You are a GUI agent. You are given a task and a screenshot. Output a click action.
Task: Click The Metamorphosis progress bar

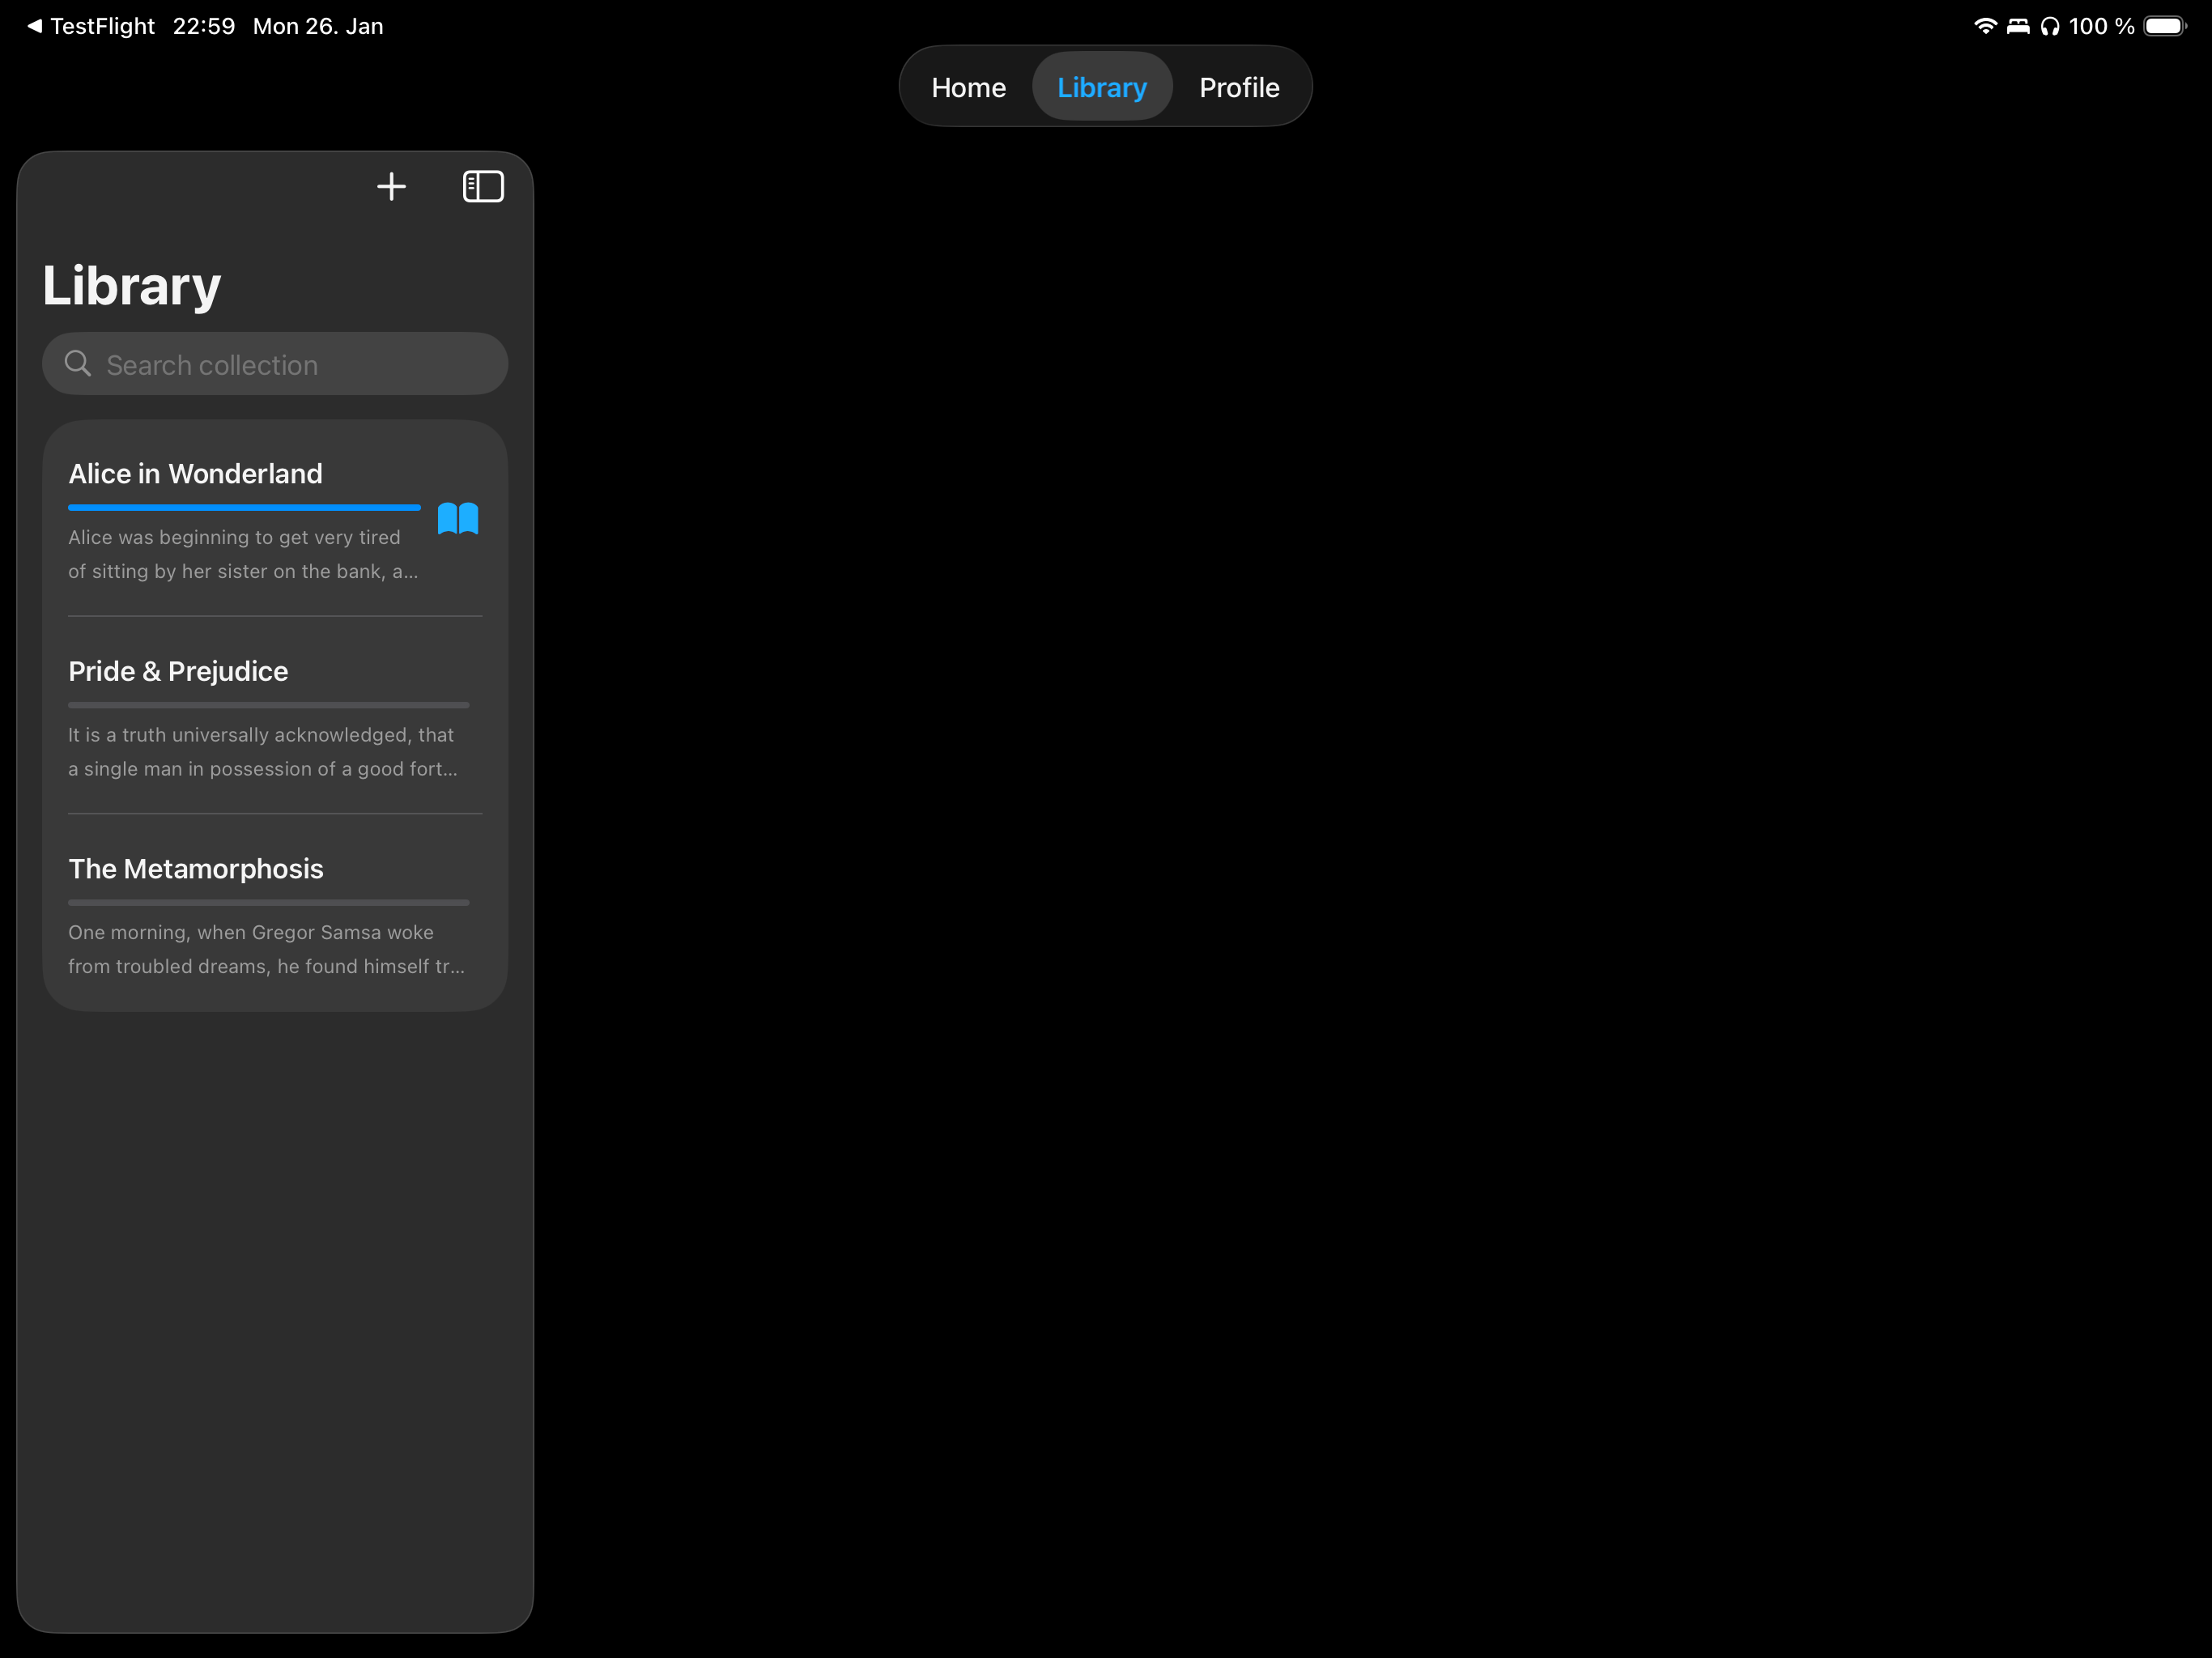click(268, 902)
